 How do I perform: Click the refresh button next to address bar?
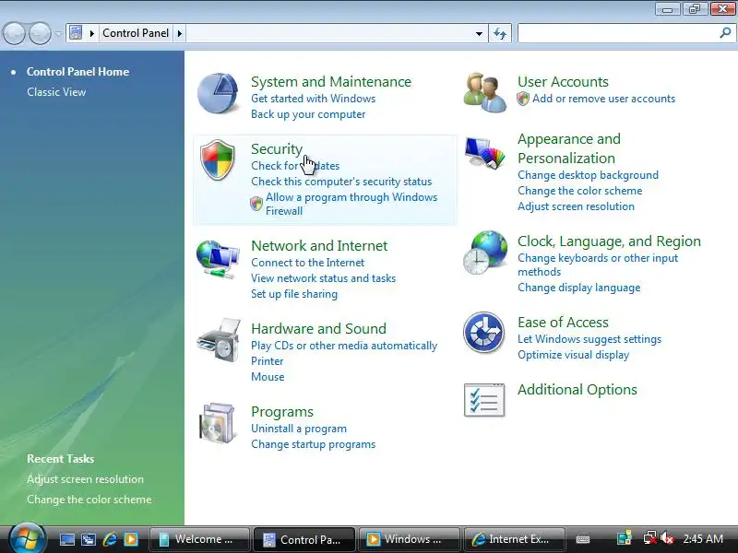500,33
